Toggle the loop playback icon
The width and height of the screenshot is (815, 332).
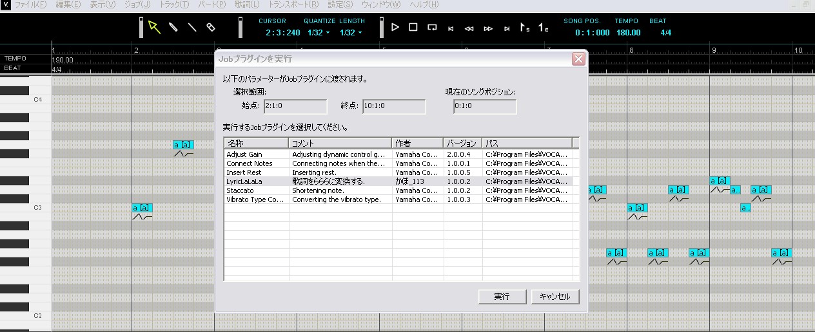(x=432, y=28)
